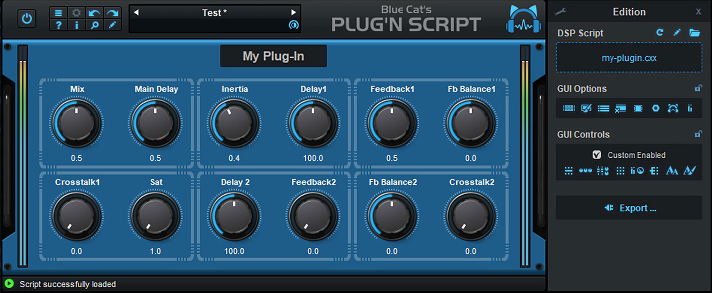
Task: Click the Fb Balance2 knob
Action: point(392,217)
